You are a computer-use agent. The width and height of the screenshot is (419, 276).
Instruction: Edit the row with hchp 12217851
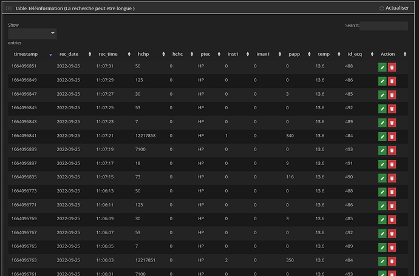[382, 261]
